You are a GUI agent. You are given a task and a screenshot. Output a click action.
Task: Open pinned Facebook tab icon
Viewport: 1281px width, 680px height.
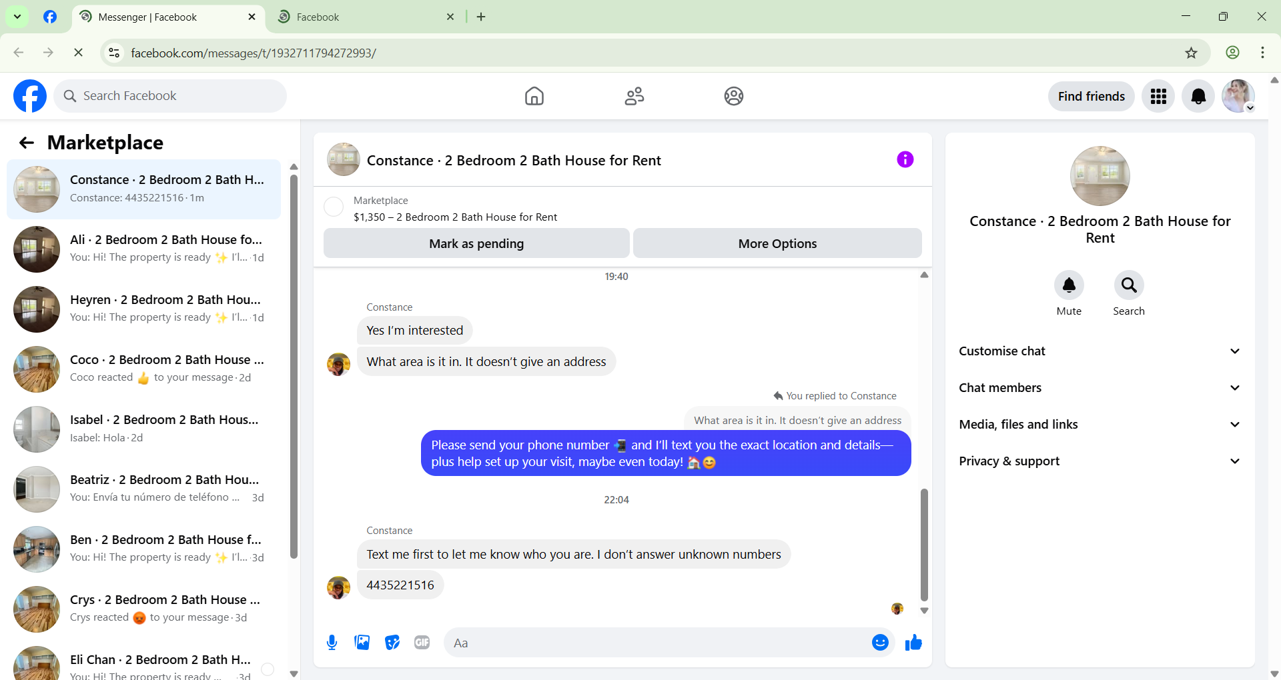coord(50,17)
